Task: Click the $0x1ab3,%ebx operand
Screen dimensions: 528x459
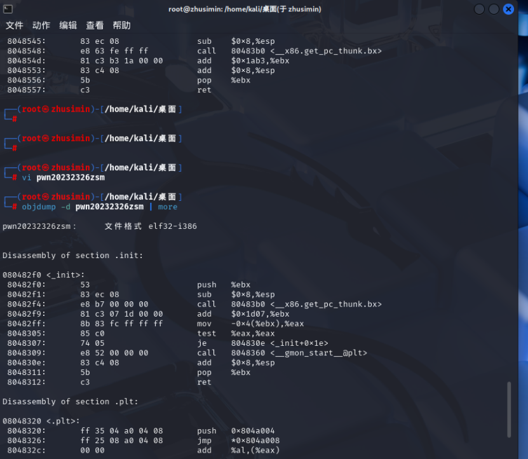Action: pos(260,60)
